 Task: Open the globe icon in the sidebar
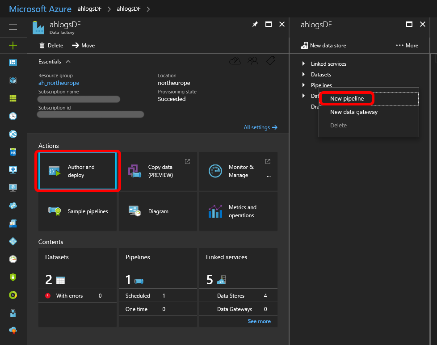click(x=13, y=134)
